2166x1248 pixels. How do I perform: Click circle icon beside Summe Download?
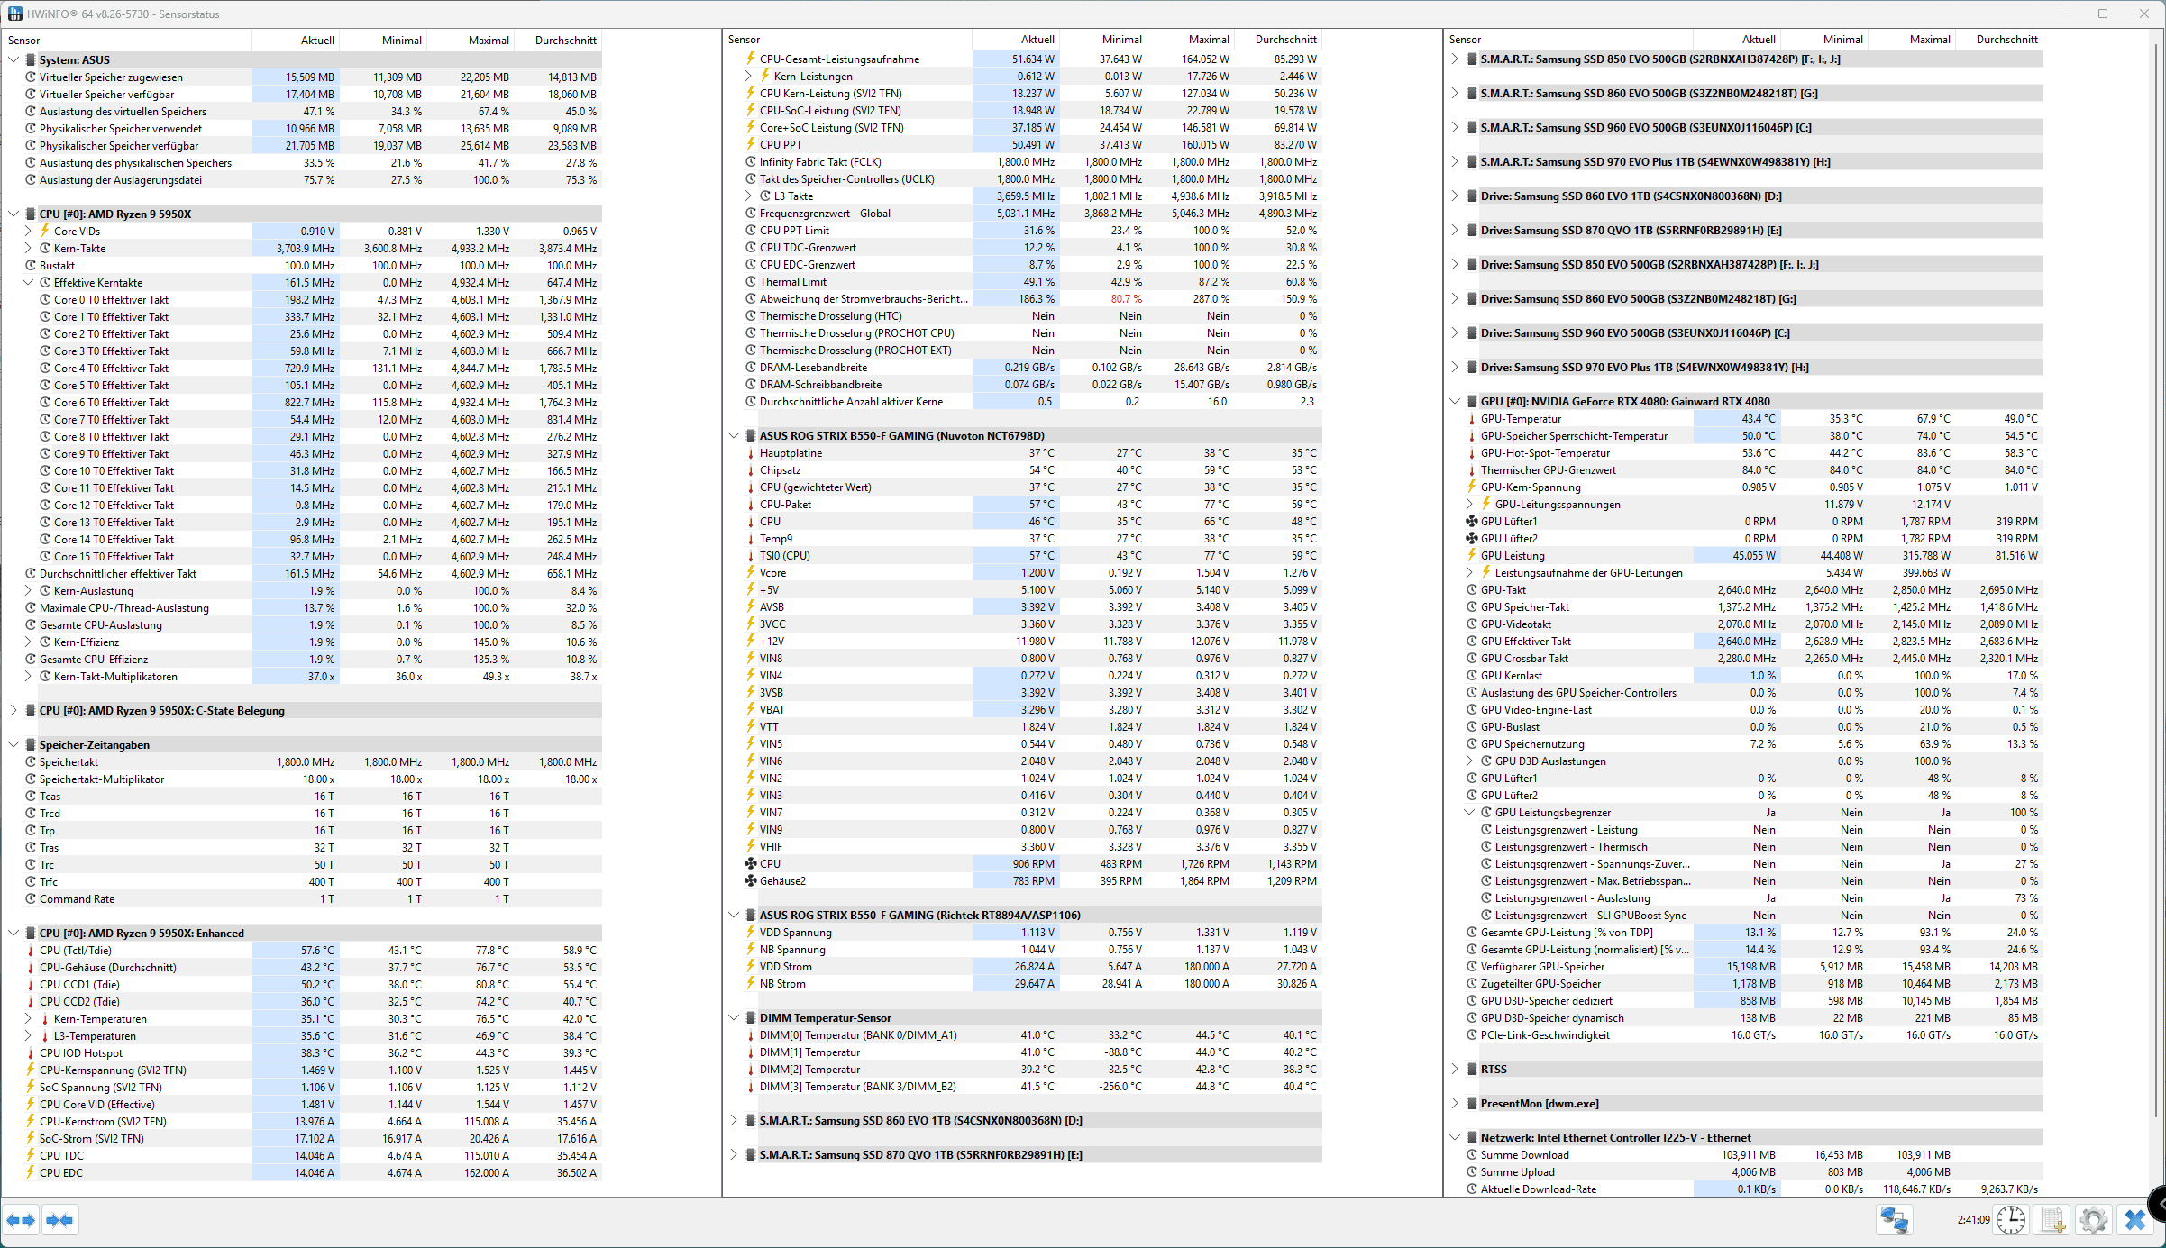[1471, 1154]
